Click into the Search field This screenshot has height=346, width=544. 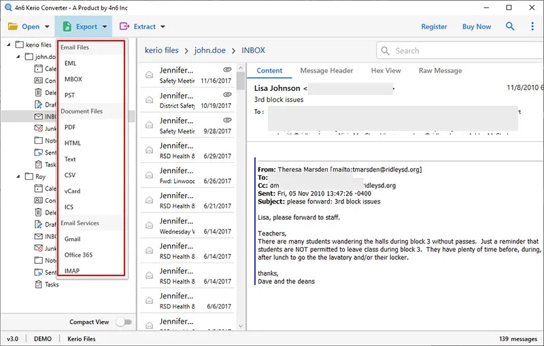pyautogui.click(x=460, y=51)
